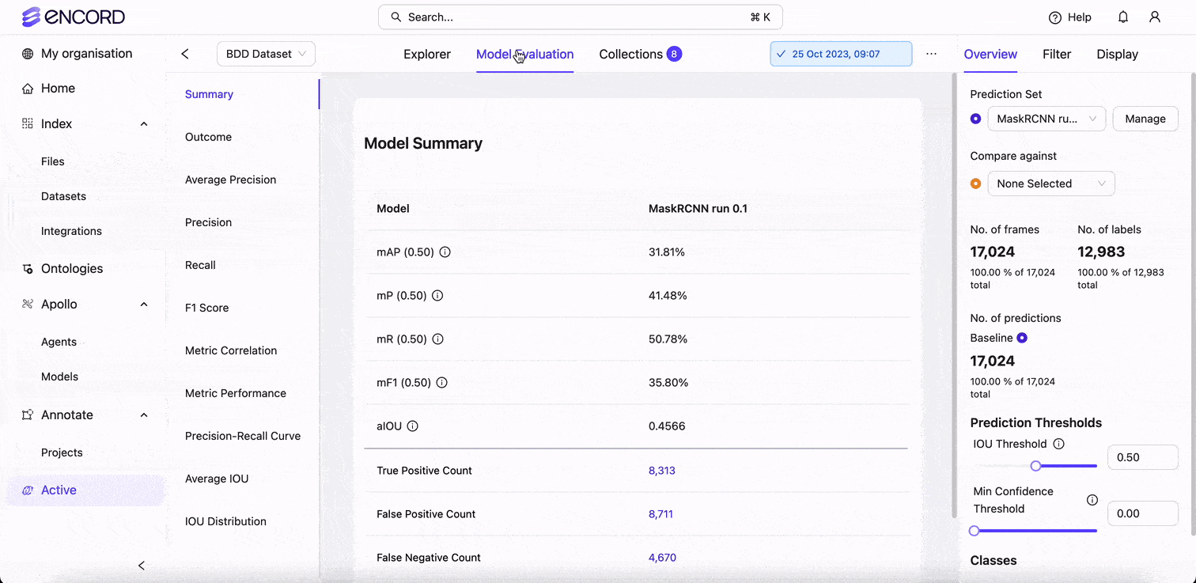This screenshot has height=583, width=1196.
Task: Show info for mAP (0.50)
Action: [445, 252]
